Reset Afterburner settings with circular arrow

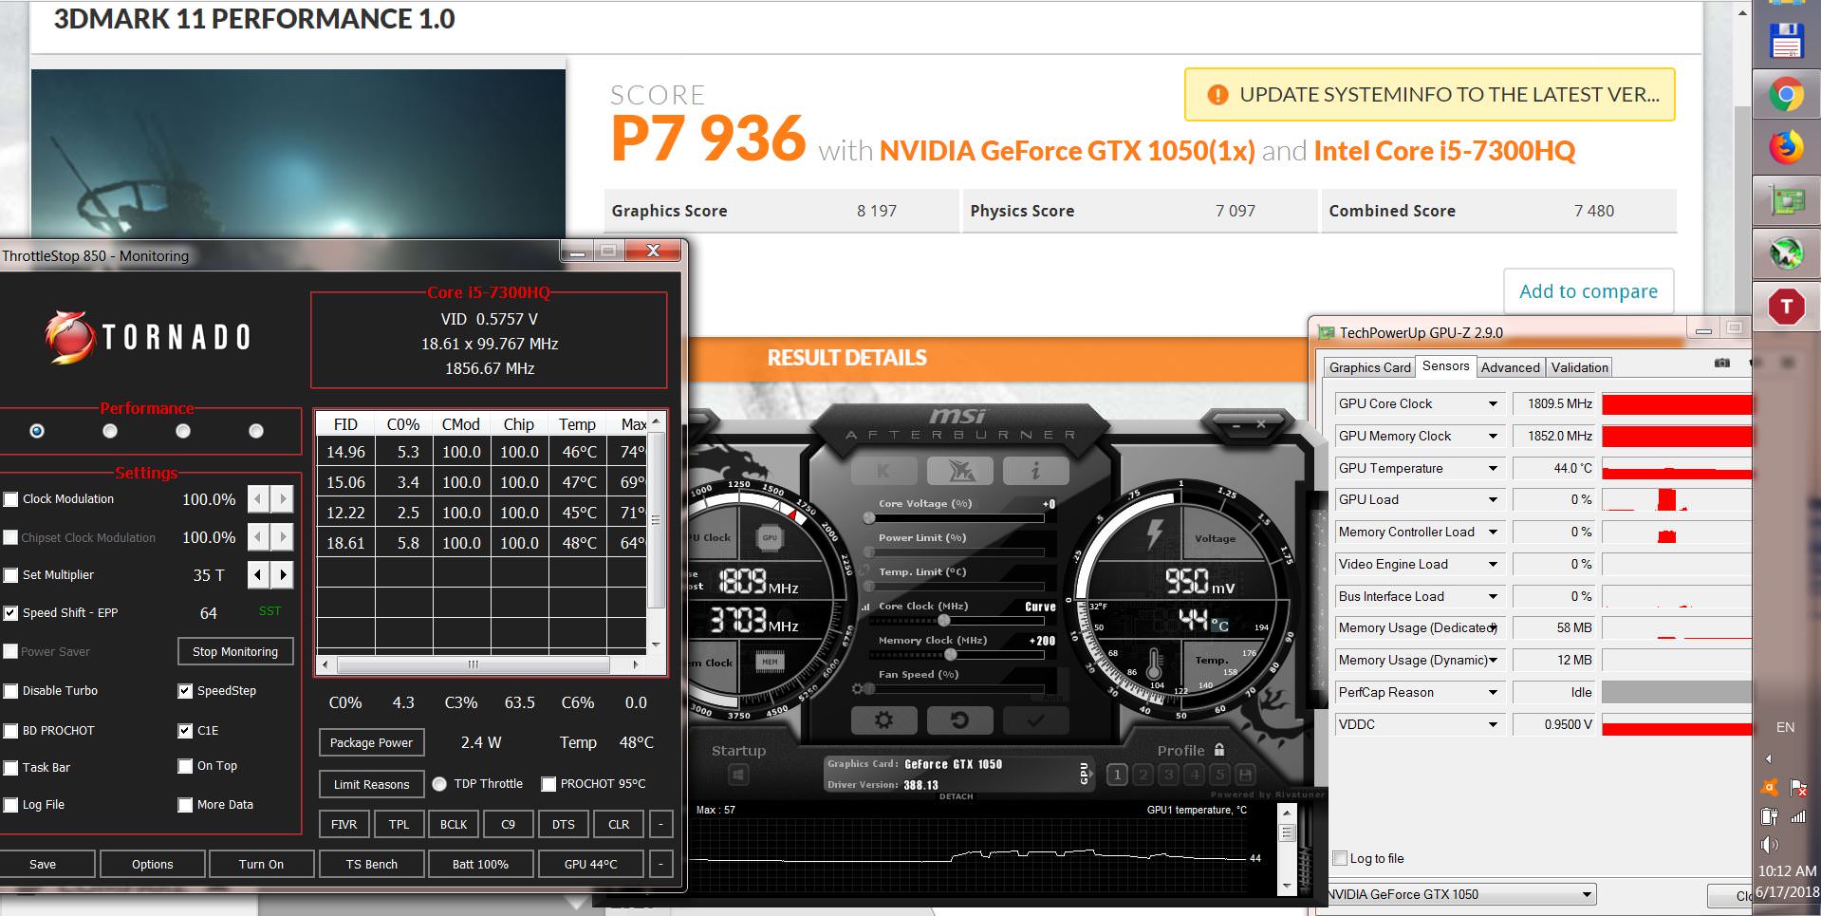(959, 720)
